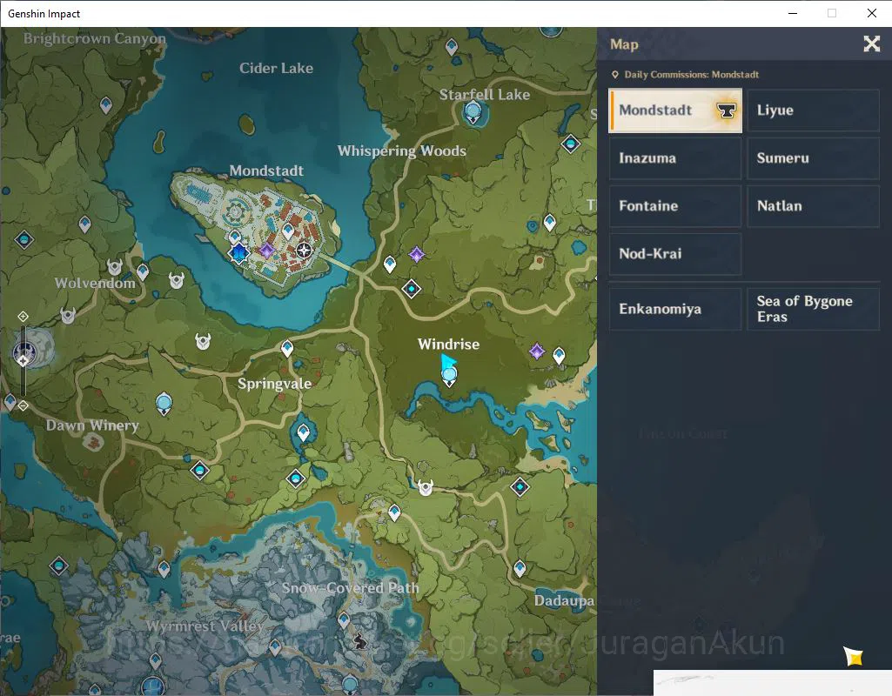Select the teleport waypoint below Brightcrown Canyon label
The height and width of the screenshot is (696, 892).
pyautogui.click(x=106, y=105)
